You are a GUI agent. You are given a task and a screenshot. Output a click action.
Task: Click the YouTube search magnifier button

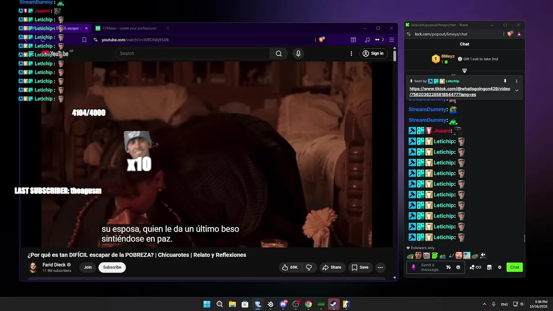coord(279,54)
